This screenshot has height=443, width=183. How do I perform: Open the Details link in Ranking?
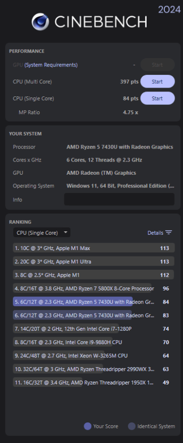[155, 233]
